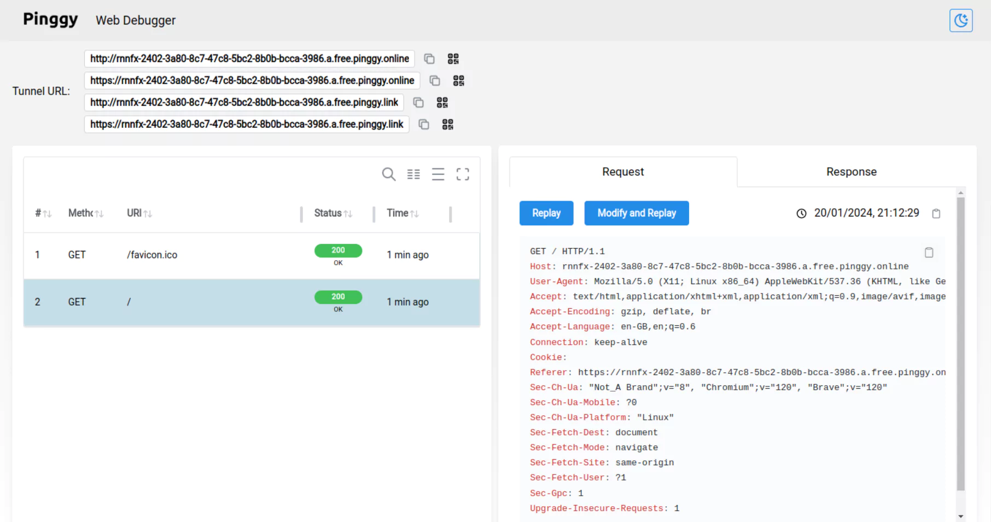Switch to the Request tab
The height and width of the screenshot is (522, 991).
coord(623,172)
